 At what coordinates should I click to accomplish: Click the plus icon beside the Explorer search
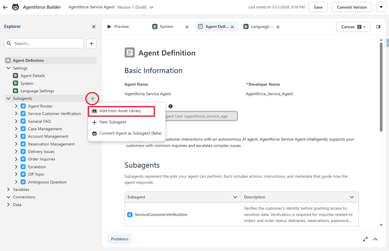(91, 43)
